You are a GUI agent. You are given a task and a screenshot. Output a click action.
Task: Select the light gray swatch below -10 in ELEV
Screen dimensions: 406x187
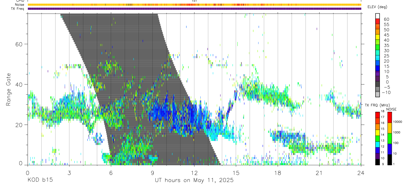(x=378, y=95)
